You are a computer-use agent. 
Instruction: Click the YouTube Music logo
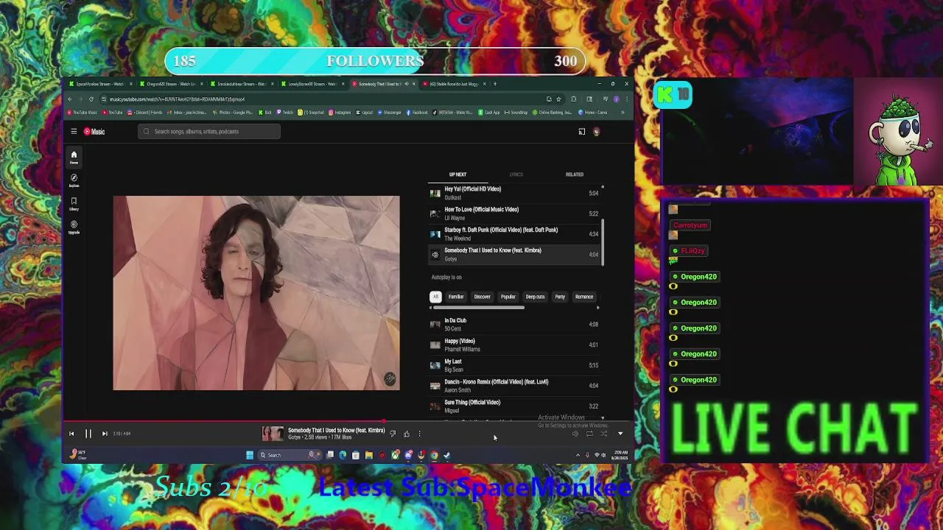(94, 132)
